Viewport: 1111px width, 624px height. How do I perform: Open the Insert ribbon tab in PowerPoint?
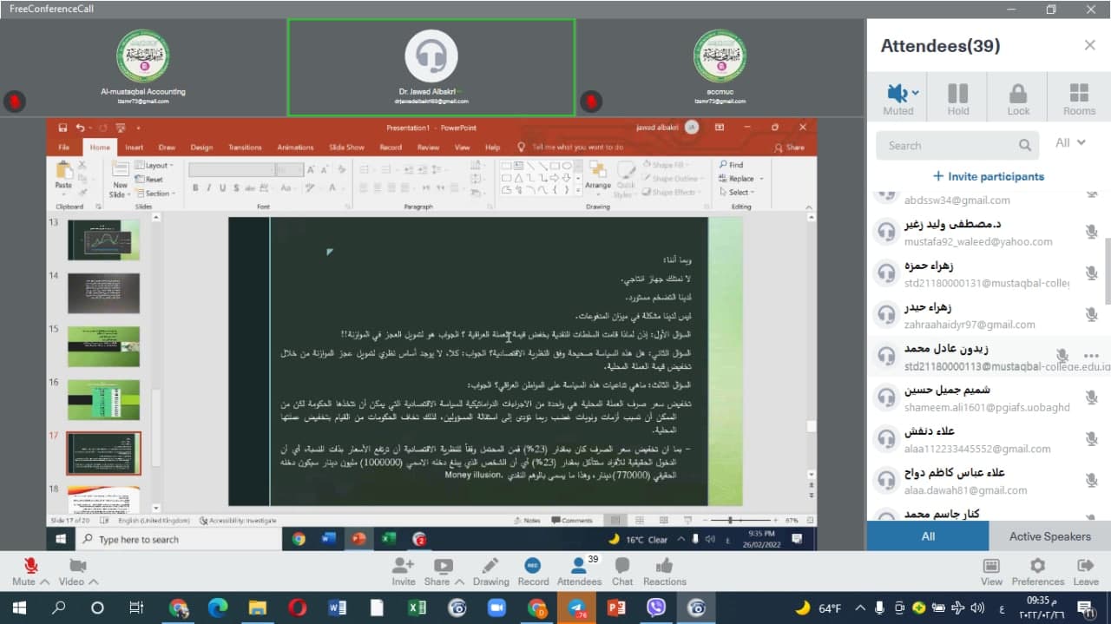pos(134,148)
